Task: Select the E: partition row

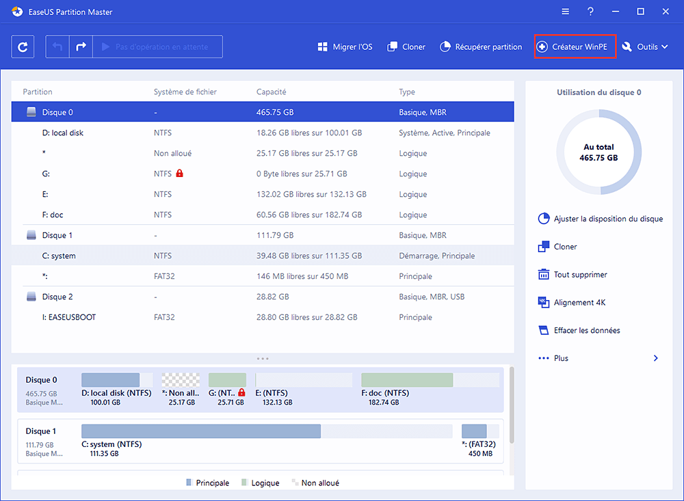Action: pyautogui.click(x=263, y=194)
